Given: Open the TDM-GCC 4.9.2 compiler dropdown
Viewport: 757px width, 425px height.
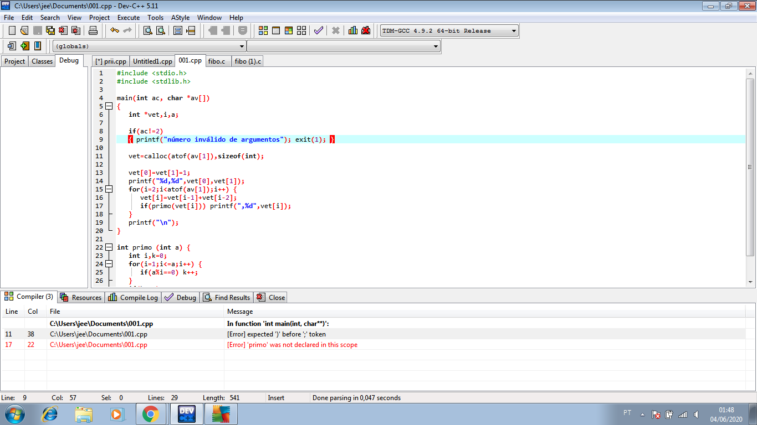Looking at the screenshot, I should 449,31.
